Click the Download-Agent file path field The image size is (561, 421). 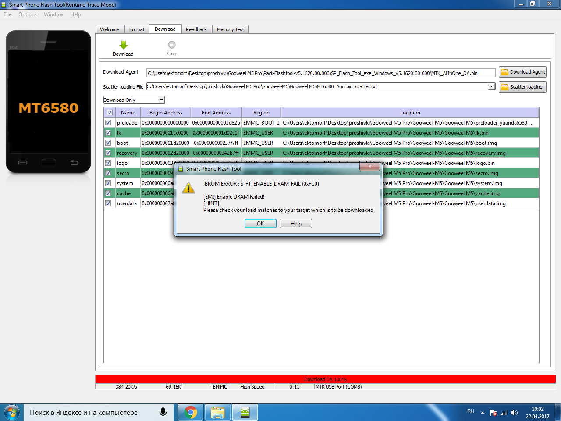(321, 73)
